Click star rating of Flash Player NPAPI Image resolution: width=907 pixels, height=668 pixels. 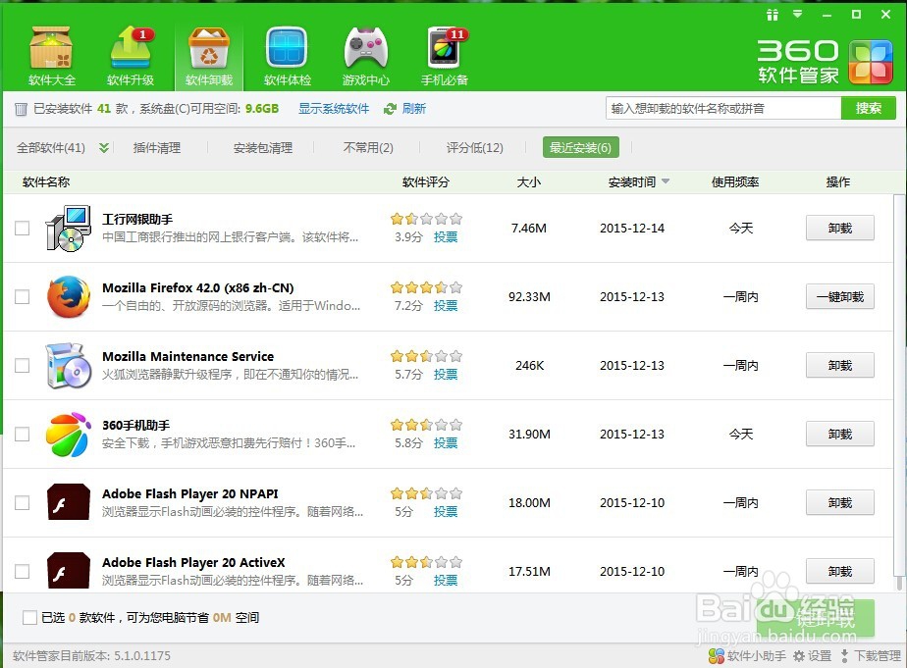426,493
